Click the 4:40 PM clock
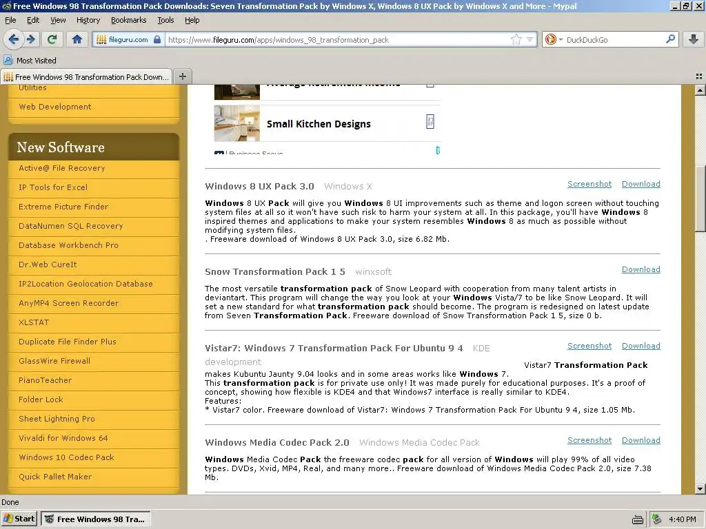706x529 pixels. 682,519
